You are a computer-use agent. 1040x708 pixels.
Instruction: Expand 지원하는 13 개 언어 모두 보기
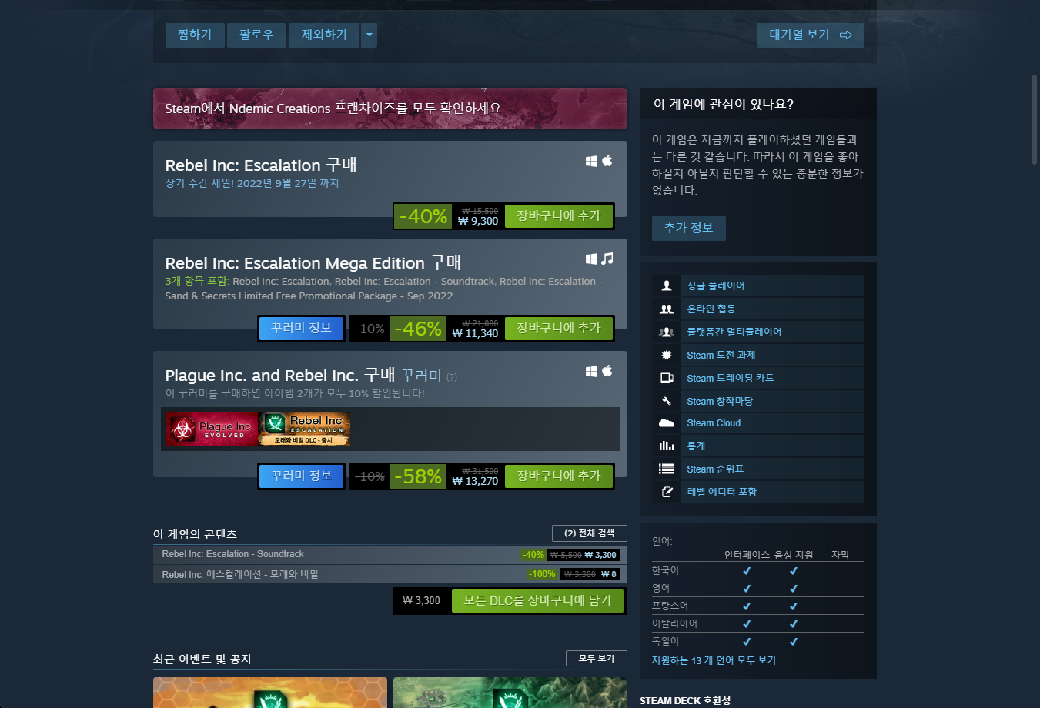[714, 660]
